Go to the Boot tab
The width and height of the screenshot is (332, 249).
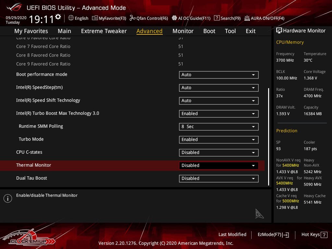pos(209,31)
